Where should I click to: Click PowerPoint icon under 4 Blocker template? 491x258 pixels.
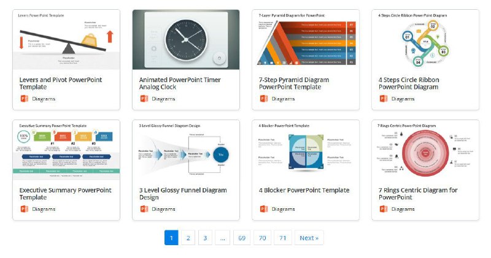[264, 209]
